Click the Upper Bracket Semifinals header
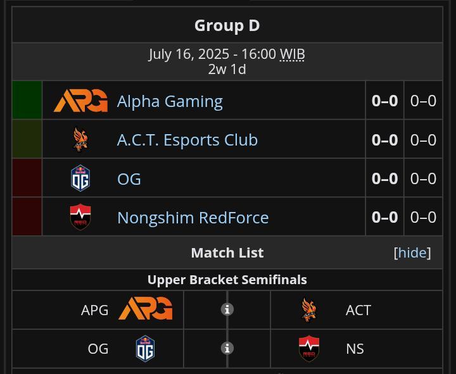 click(x=227, y=280)
